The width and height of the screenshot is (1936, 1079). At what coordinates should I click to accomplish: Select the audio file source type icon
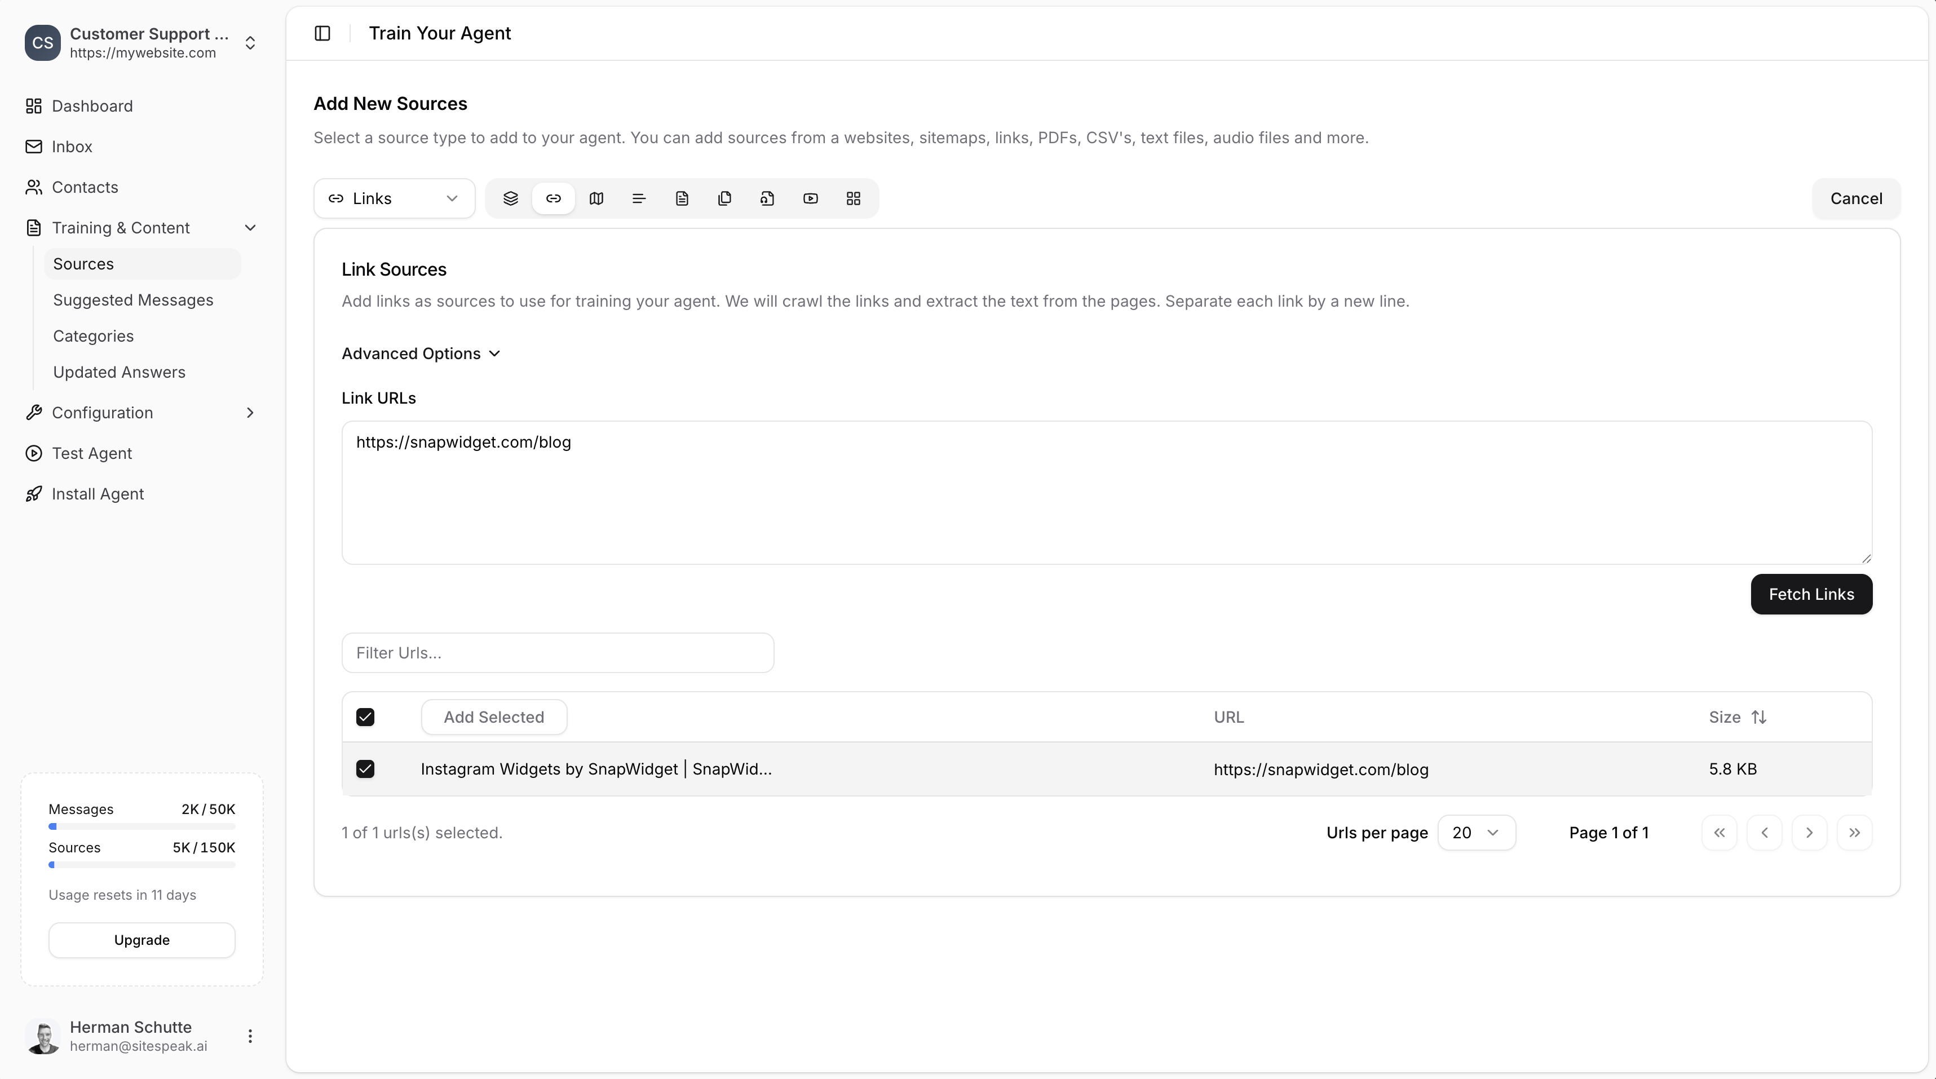767,198
